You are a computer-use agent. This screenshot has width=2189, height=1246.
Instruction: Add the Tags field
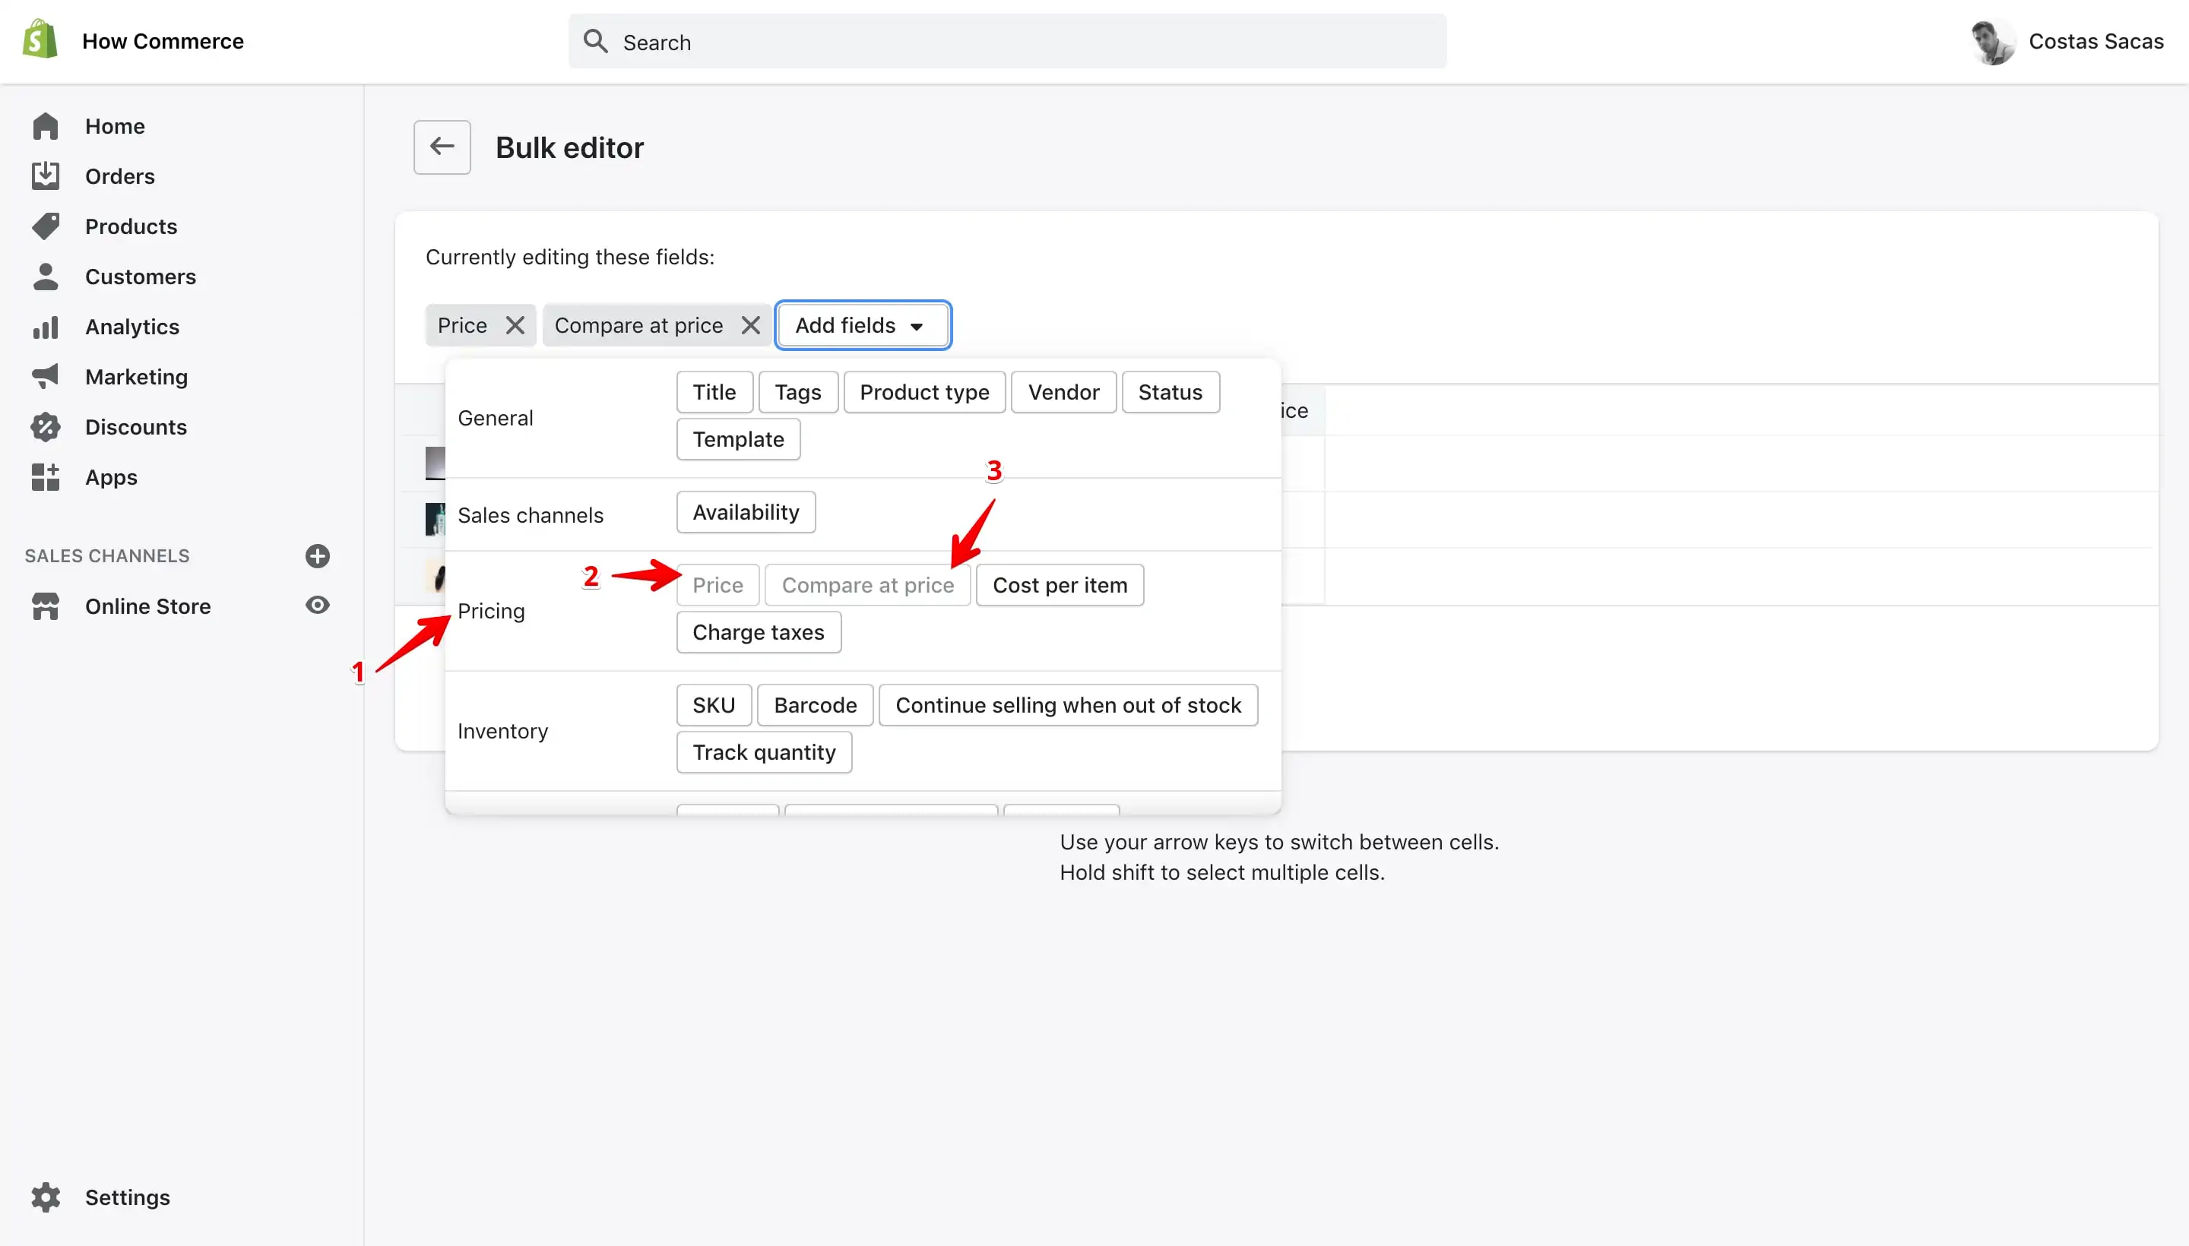pyautogui.click(x=798, y=392)
